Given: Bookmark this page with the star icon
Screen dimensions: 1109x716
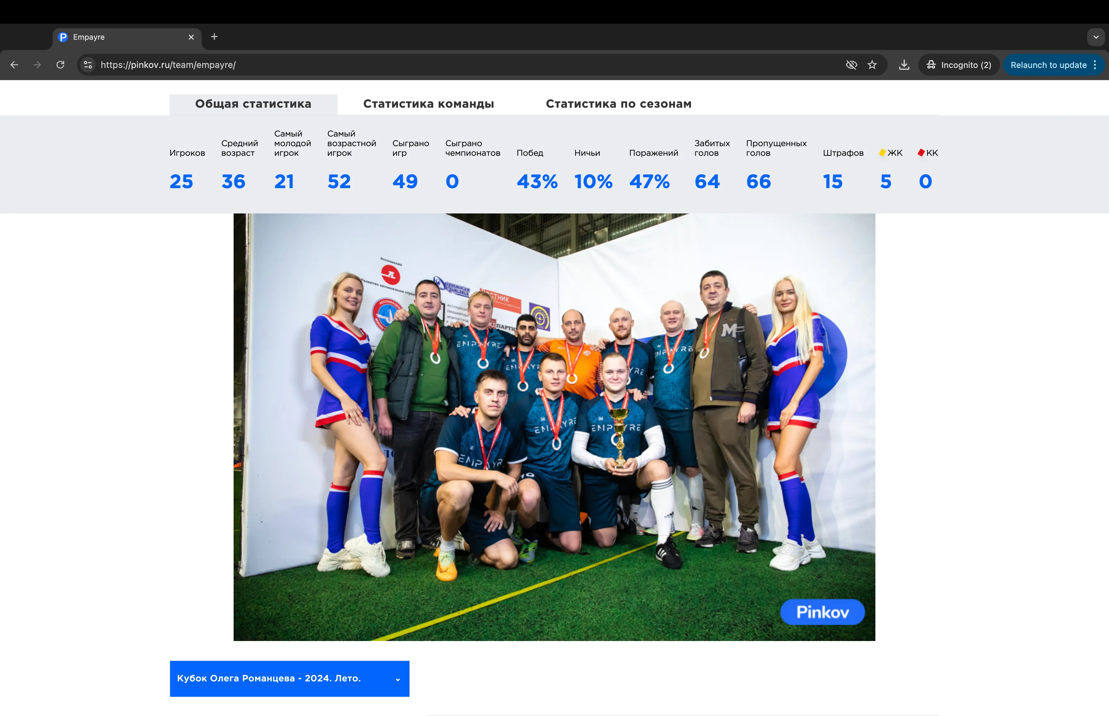Looking at the screenshot, I should [872, 65].
